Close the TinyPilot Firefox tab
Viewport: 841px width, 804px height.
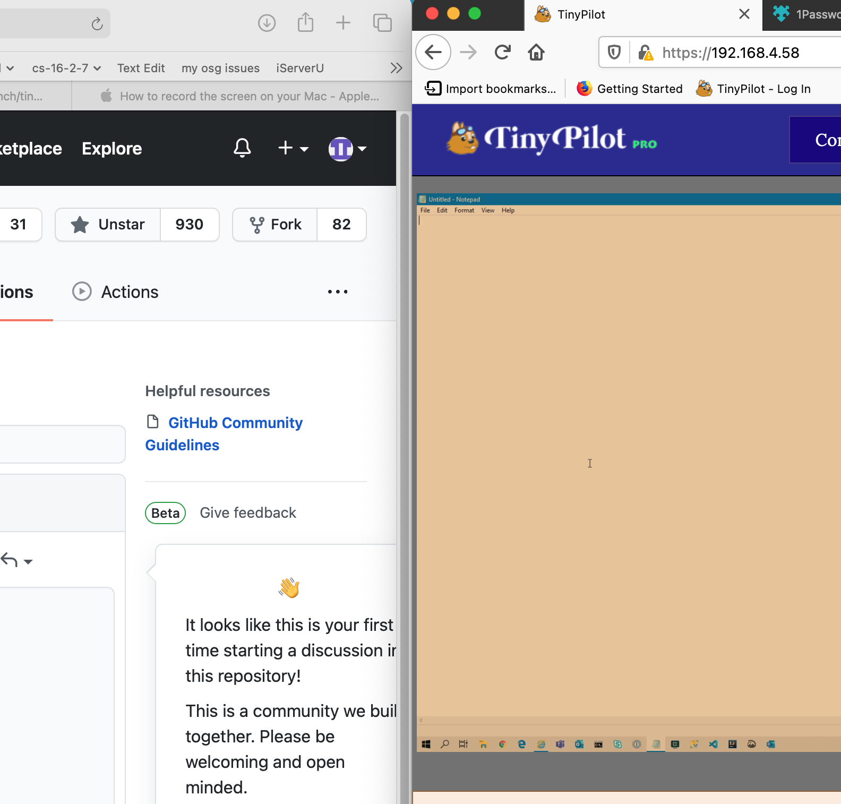pos(744,14)
